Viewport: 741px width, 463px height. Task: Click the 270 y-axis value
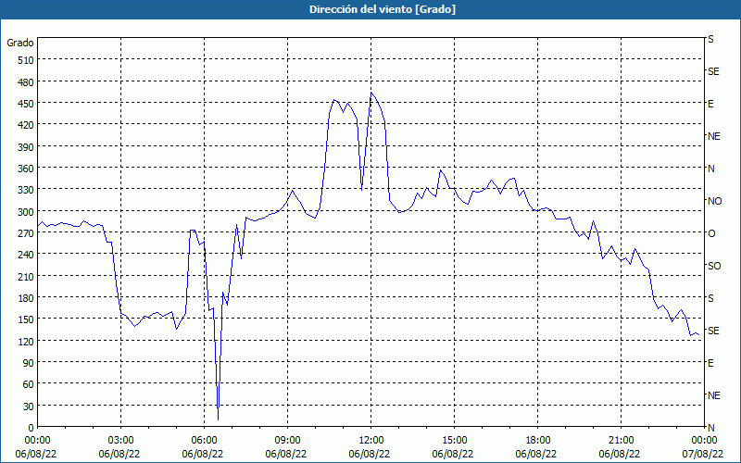pyautogui.click(x=25, y=233)
